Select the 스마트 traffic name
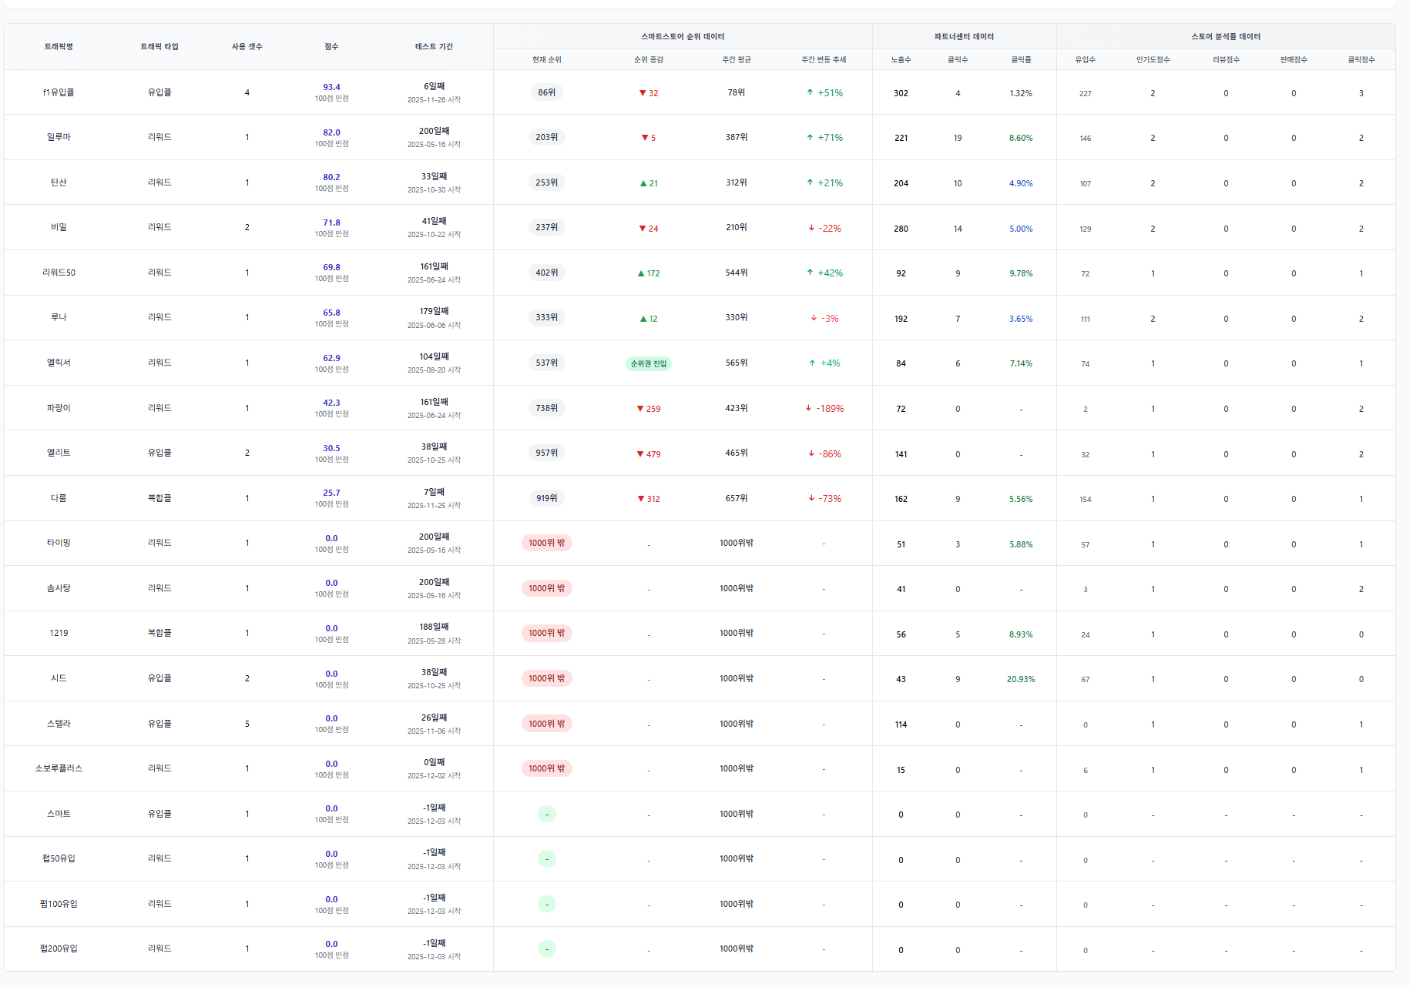 click(59, 814)
